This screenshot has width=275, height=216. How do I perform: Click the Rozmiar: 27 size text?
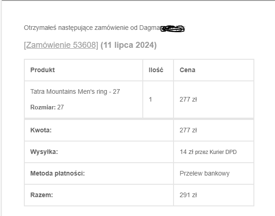tap(47, 107)
